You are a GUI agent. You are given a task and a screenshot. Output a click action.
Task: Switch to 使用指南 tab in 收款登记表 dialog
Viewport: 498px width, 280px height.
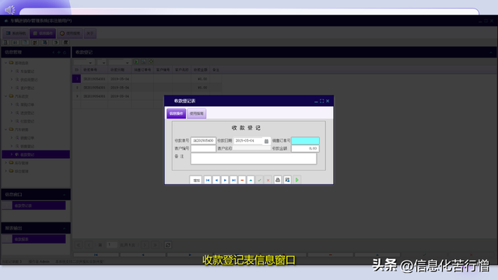[197, 113]
